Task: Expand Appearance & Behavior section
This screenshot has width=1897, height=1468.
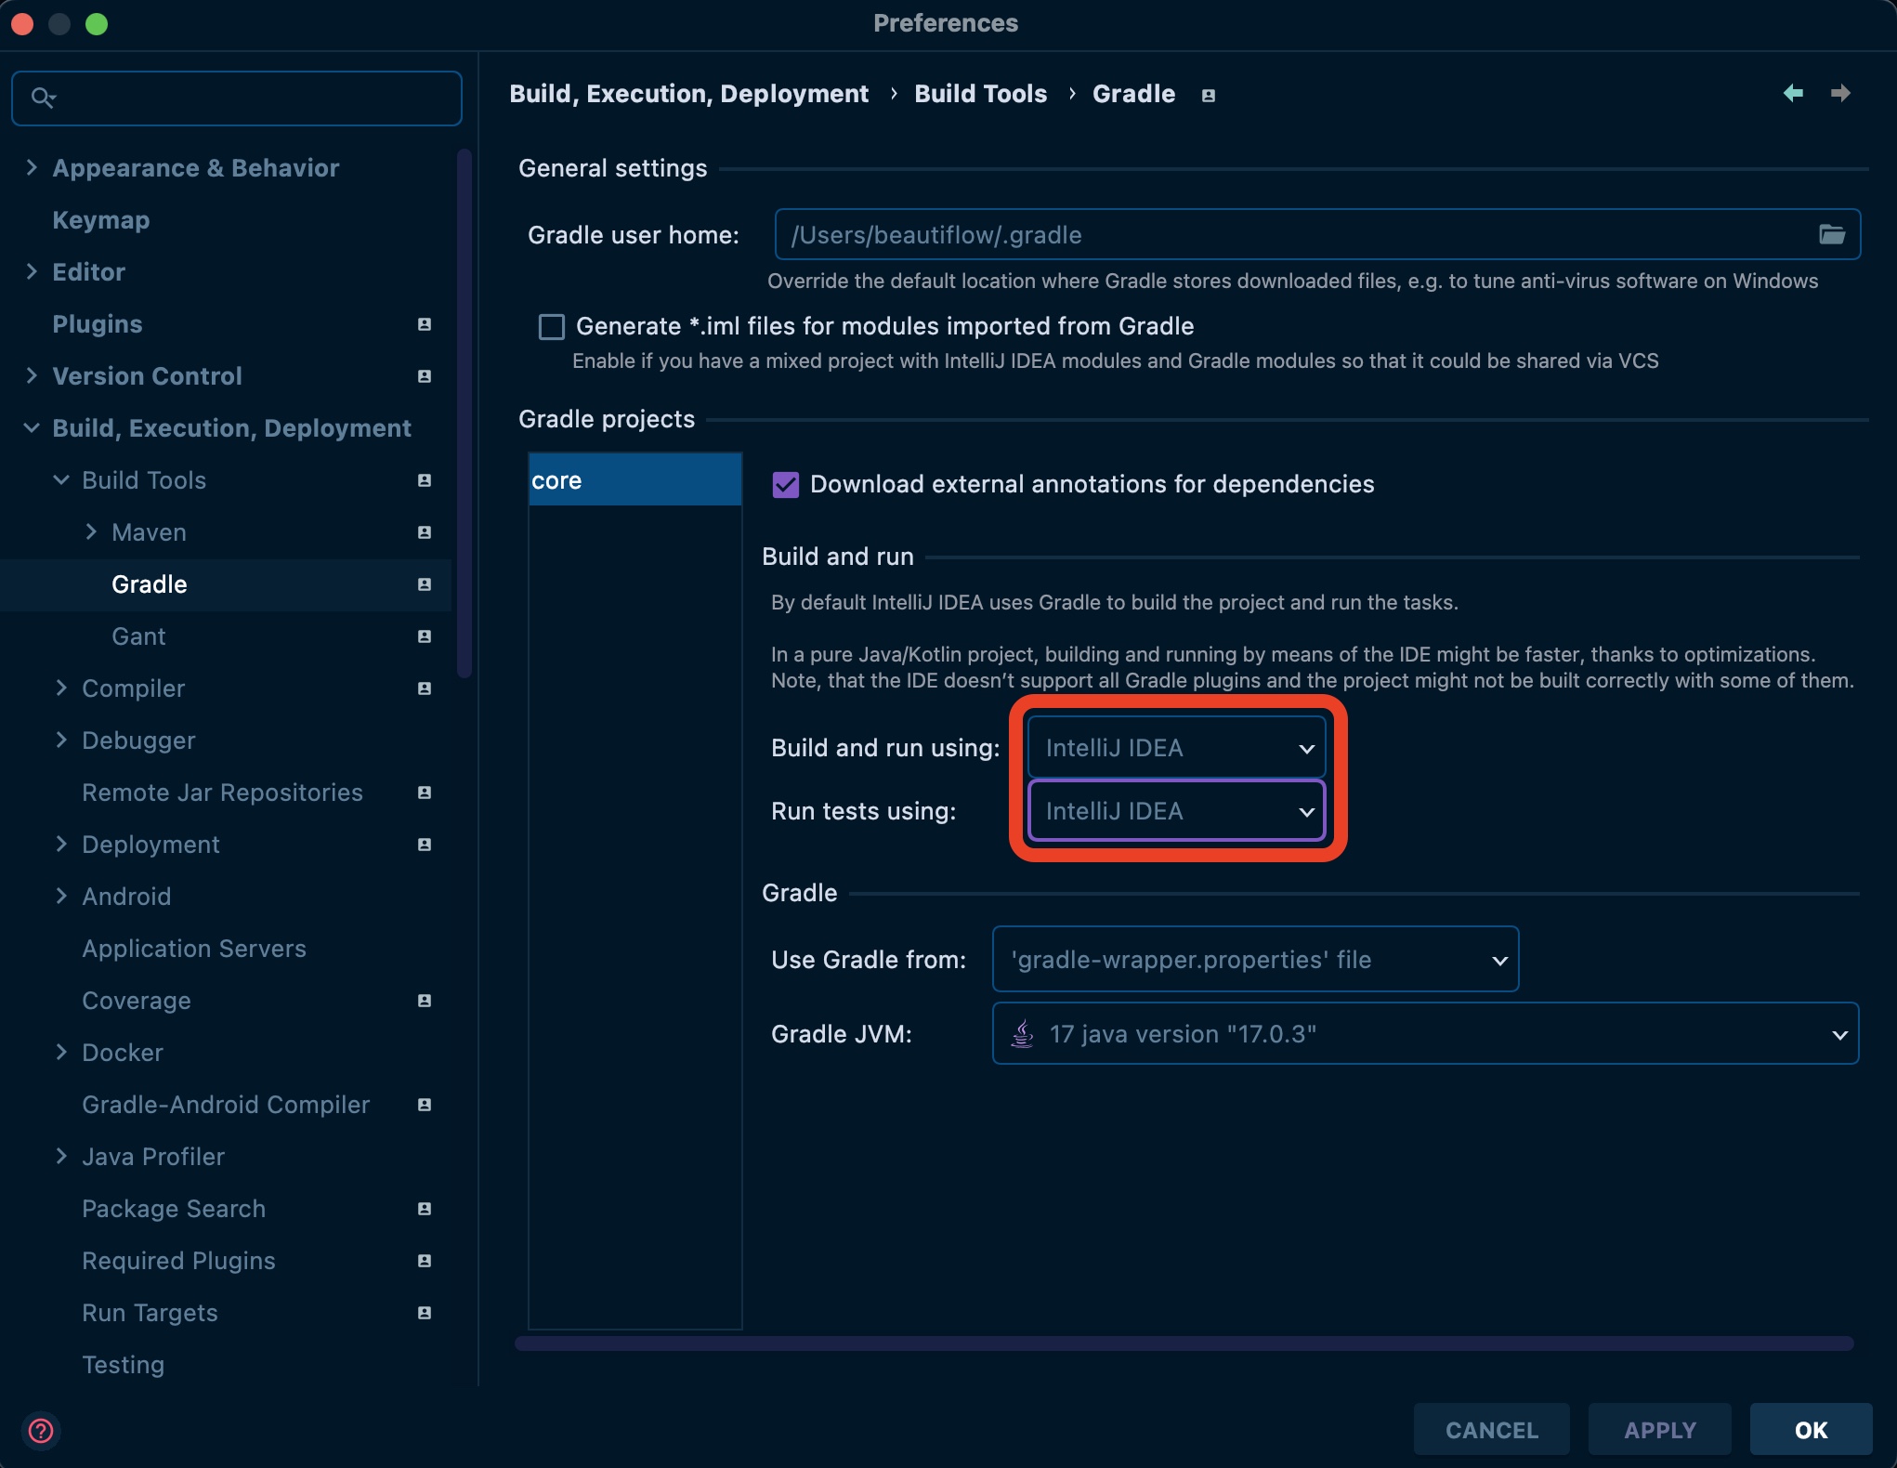Action: pos(32,167)
